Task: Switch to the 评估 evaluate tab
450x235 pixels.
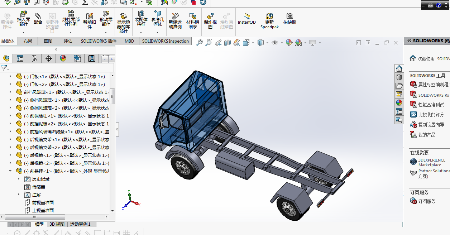Action: 68,41
